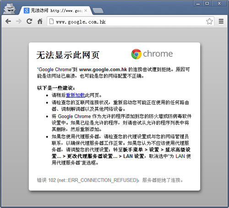Go to the home page icon
The width and height of the screenshot is (229, 208).
coord(40,21)
